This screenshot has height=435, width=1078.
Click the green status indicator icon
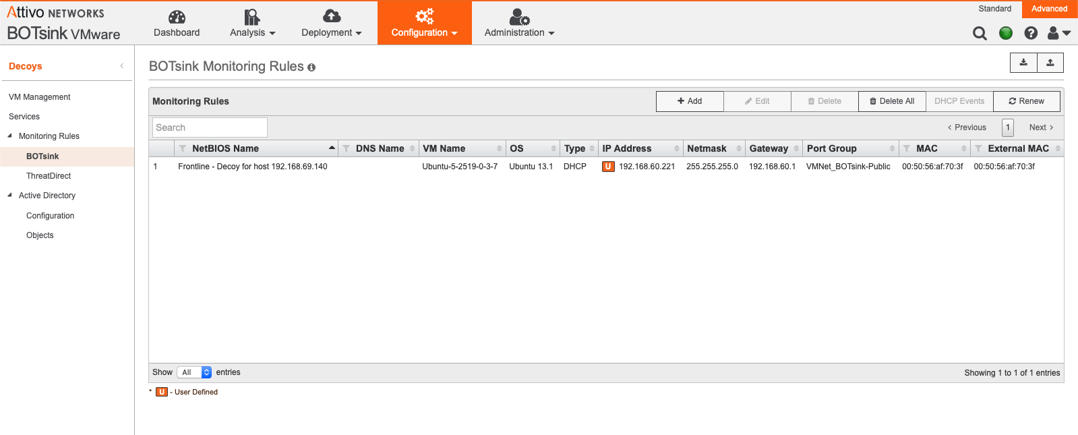tap(1006, 33)
